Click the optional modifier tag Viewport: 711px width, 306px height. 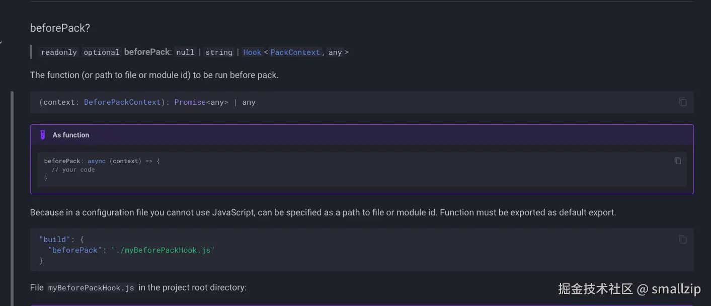click(x=101, y=52)
